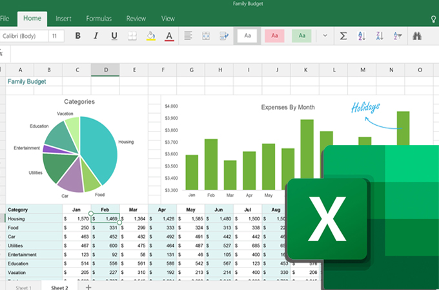The image size is (439, 290).
Task: Select the Family Budget title cell
Action: pos(26,82)
